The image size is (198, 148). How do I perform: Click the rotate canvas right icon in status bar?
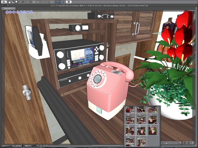click(42, 146)
